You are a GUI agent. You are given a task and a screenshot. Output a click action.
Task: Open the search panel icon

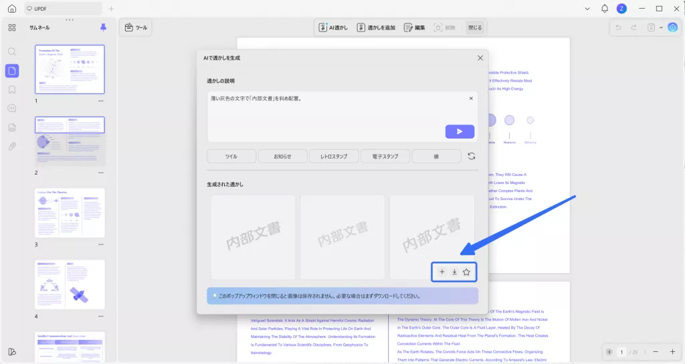[12, 52]
